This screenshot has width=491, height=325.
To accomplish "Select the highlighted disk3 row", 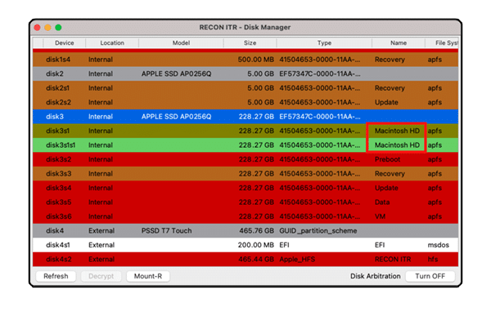I will coord(245,117).
